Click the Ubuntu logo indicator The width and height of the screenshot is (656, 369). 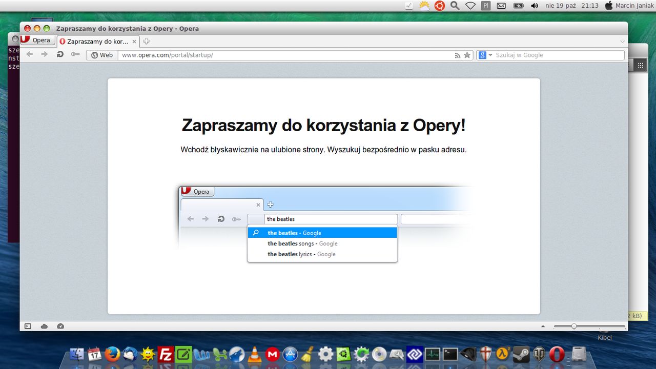click(439, 6)
